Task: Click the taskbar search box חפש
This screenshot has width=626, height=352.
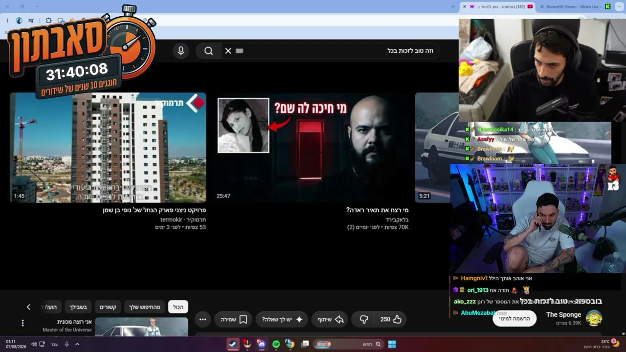Action: coord(348,344)
